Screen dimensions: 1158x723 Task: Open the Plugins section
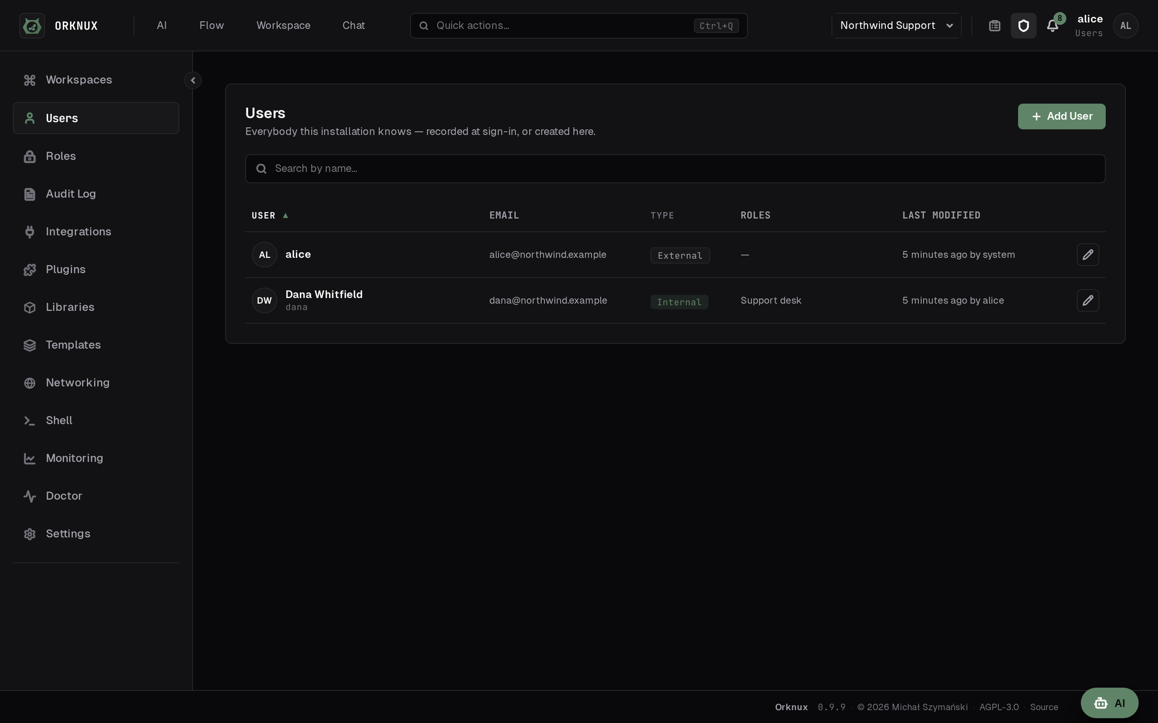pos(96,269)
